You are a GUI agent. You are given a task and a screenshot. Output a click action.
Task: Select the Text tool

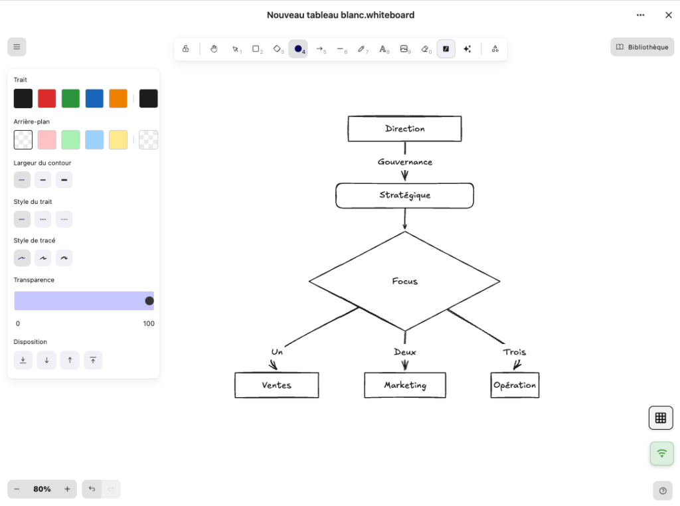(x=383, y=49)
